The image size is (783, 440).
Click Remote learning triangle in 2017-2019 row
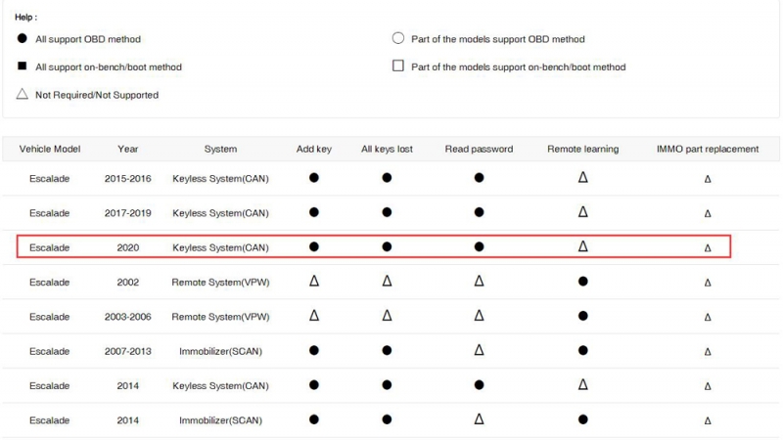[582, 211]
